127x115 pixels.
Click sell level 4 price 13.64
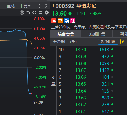(81, 91)
